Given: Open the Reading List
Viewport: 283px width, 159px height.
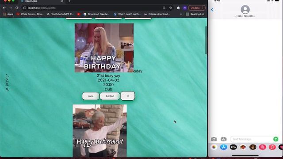Looking at the screenshot, I should 195,14.
